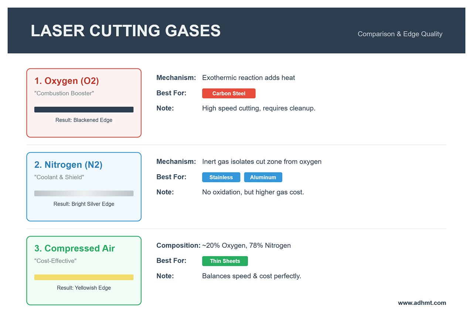Click the bright silver edge gradient bar
473x320 pixels.
coord(84,193)
